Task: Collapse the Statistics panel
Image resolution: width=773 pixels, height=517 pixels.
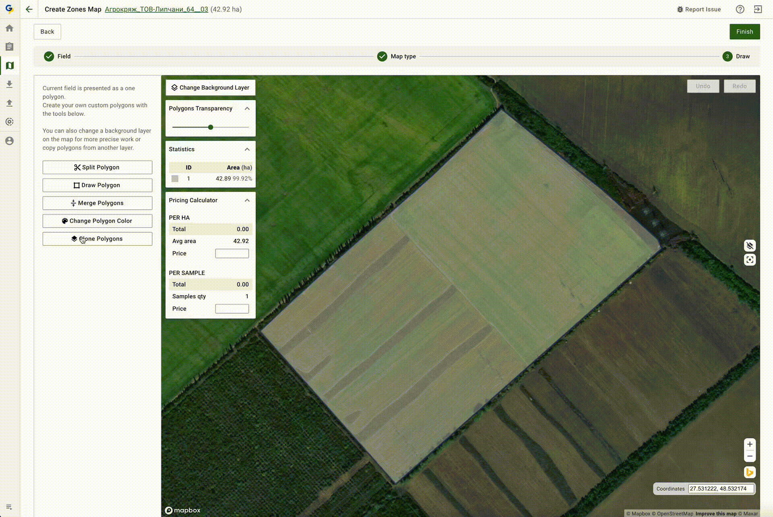Action: click(247, 149)
